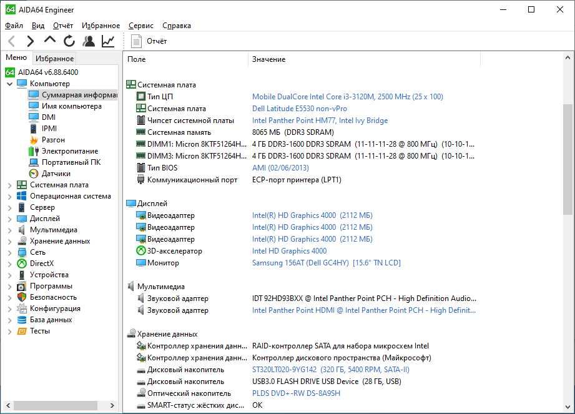The width and height of the screenshot is (575, 414).
Task: Go up one level with the up arrow
Action: click(49, 41)
